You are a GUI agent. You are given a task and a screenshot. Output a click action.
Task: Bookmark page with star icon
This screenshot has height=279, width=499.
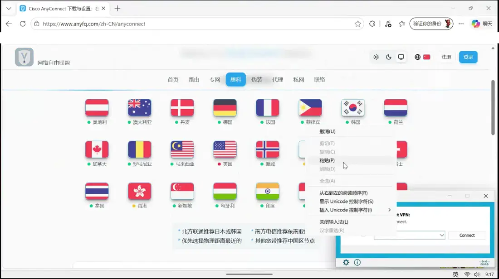(358, 24)
